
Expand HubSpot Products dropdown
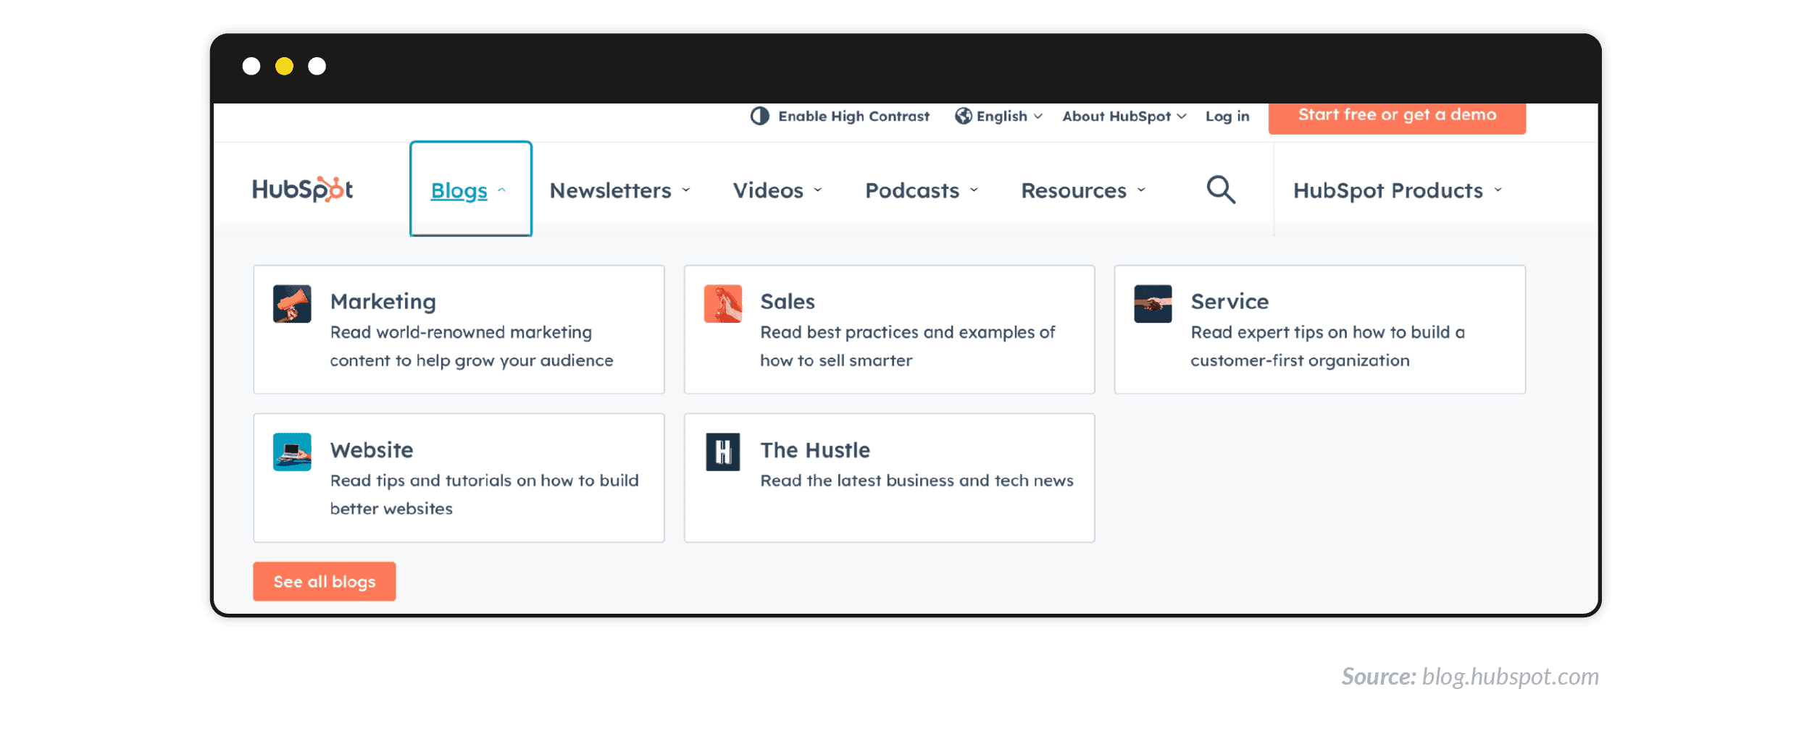click(x=1398, y=190)
